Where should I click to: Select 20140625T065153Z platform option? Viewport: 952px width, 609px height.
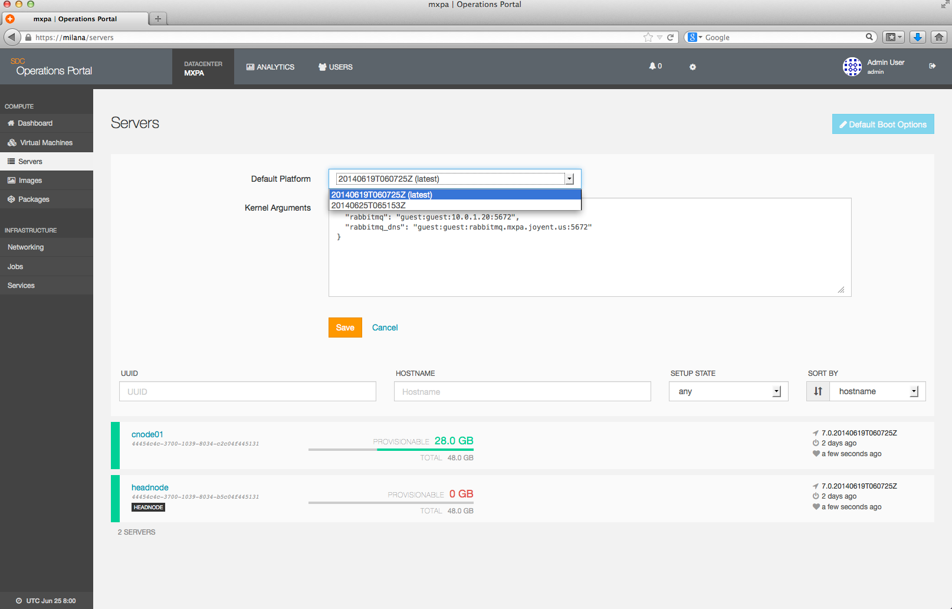coord(455,205)
